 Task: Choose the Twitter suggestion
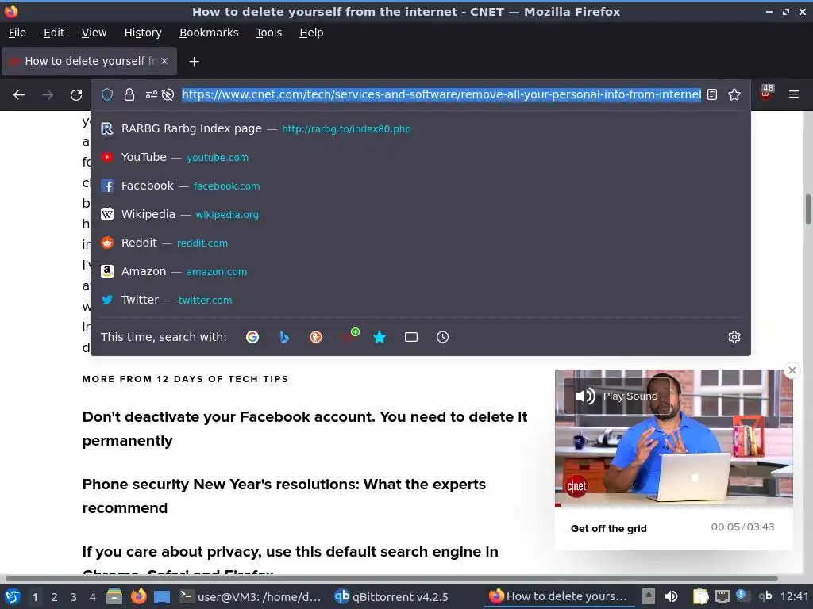[x=421, y=300]
